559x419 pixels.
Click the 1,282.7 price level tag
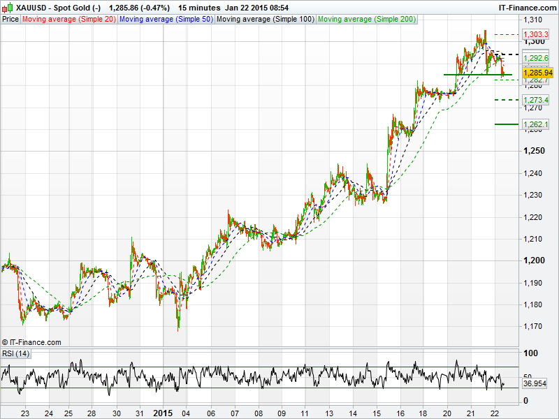click(x=537, y=81)
